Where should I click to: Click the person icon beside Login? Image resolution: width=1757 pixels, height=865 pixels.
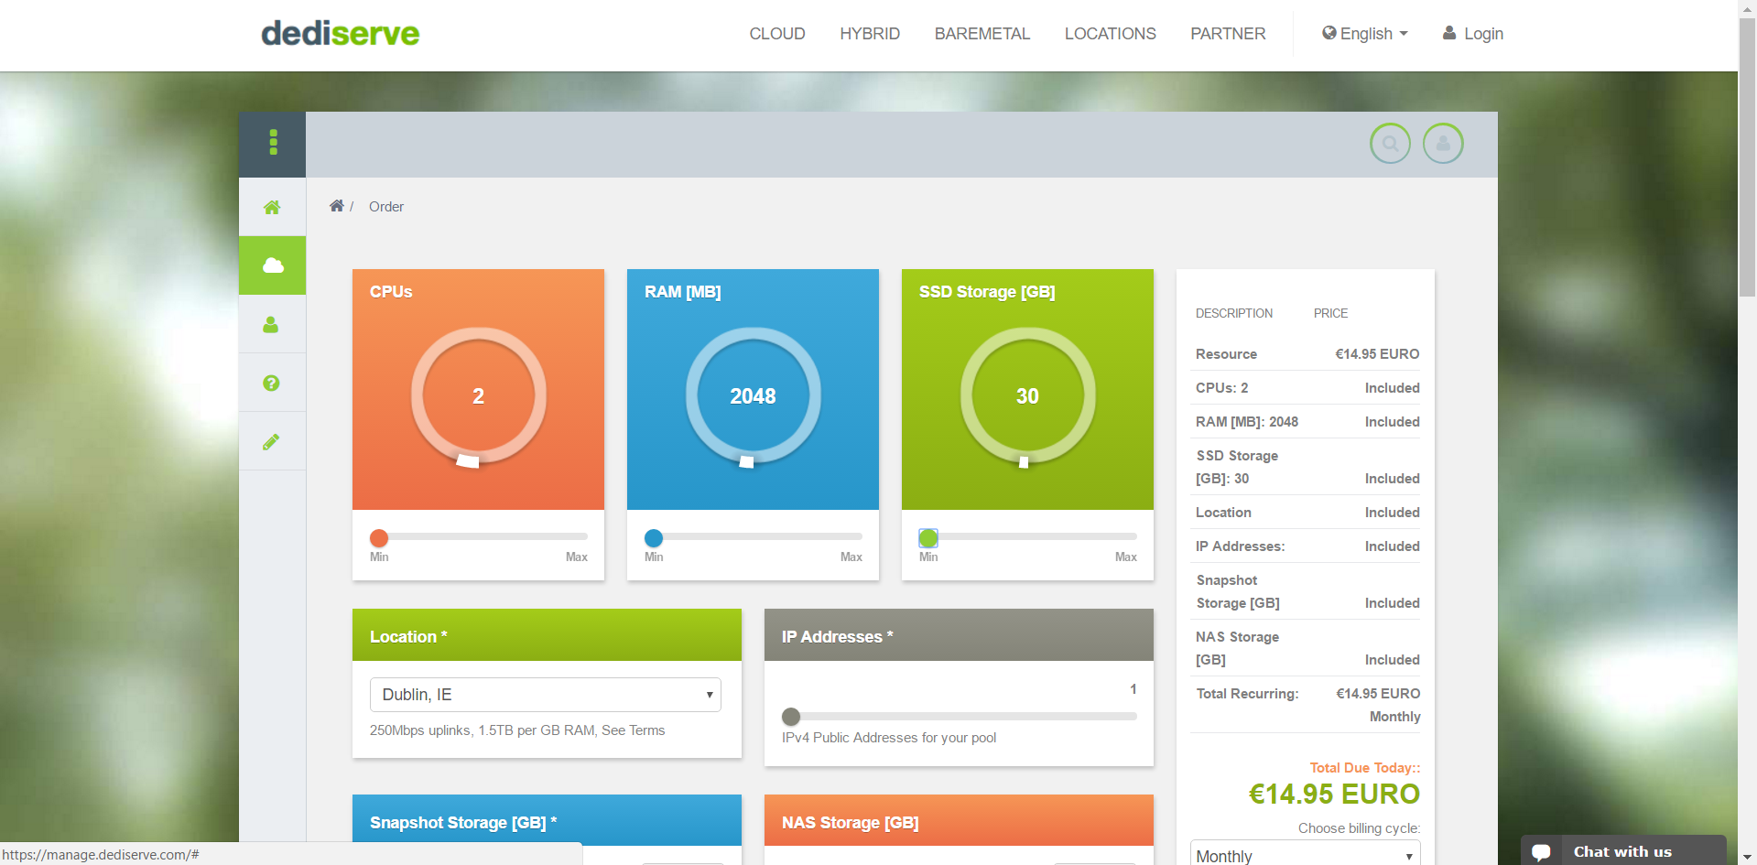[1449, 33]
